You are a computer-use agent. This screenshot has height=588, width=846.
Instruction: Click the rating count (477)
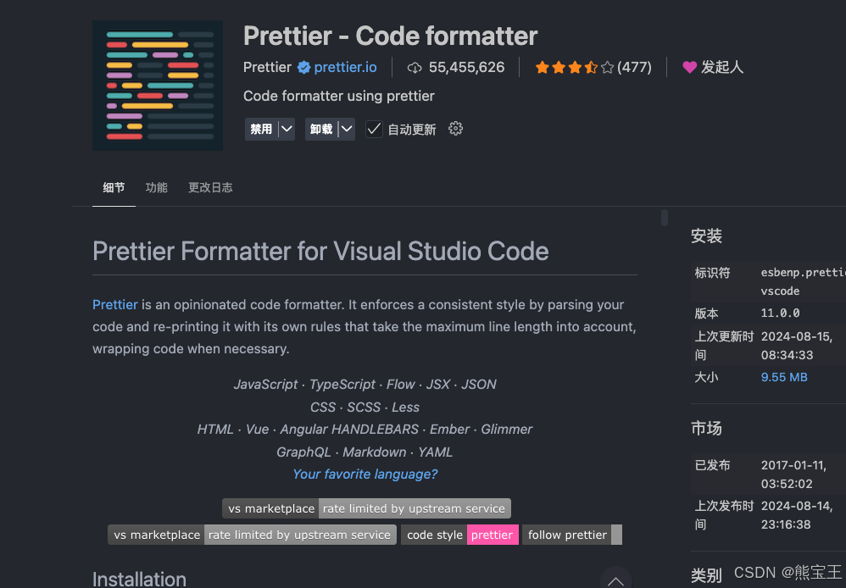(x=634, y=68)
